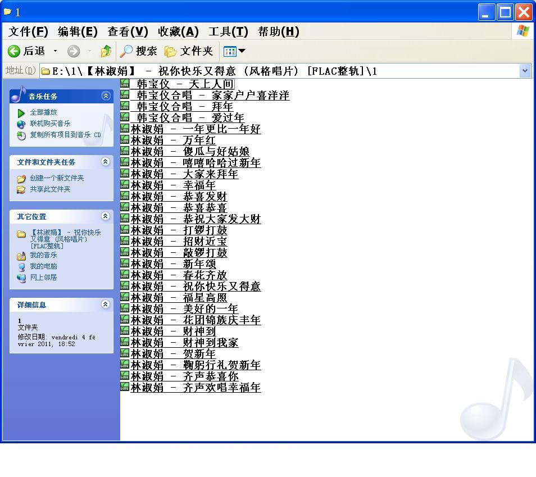The height and width of the screenshot is (477, 536).
Task: Click WAV icon for 春花齐放
Action: point(125,275)
